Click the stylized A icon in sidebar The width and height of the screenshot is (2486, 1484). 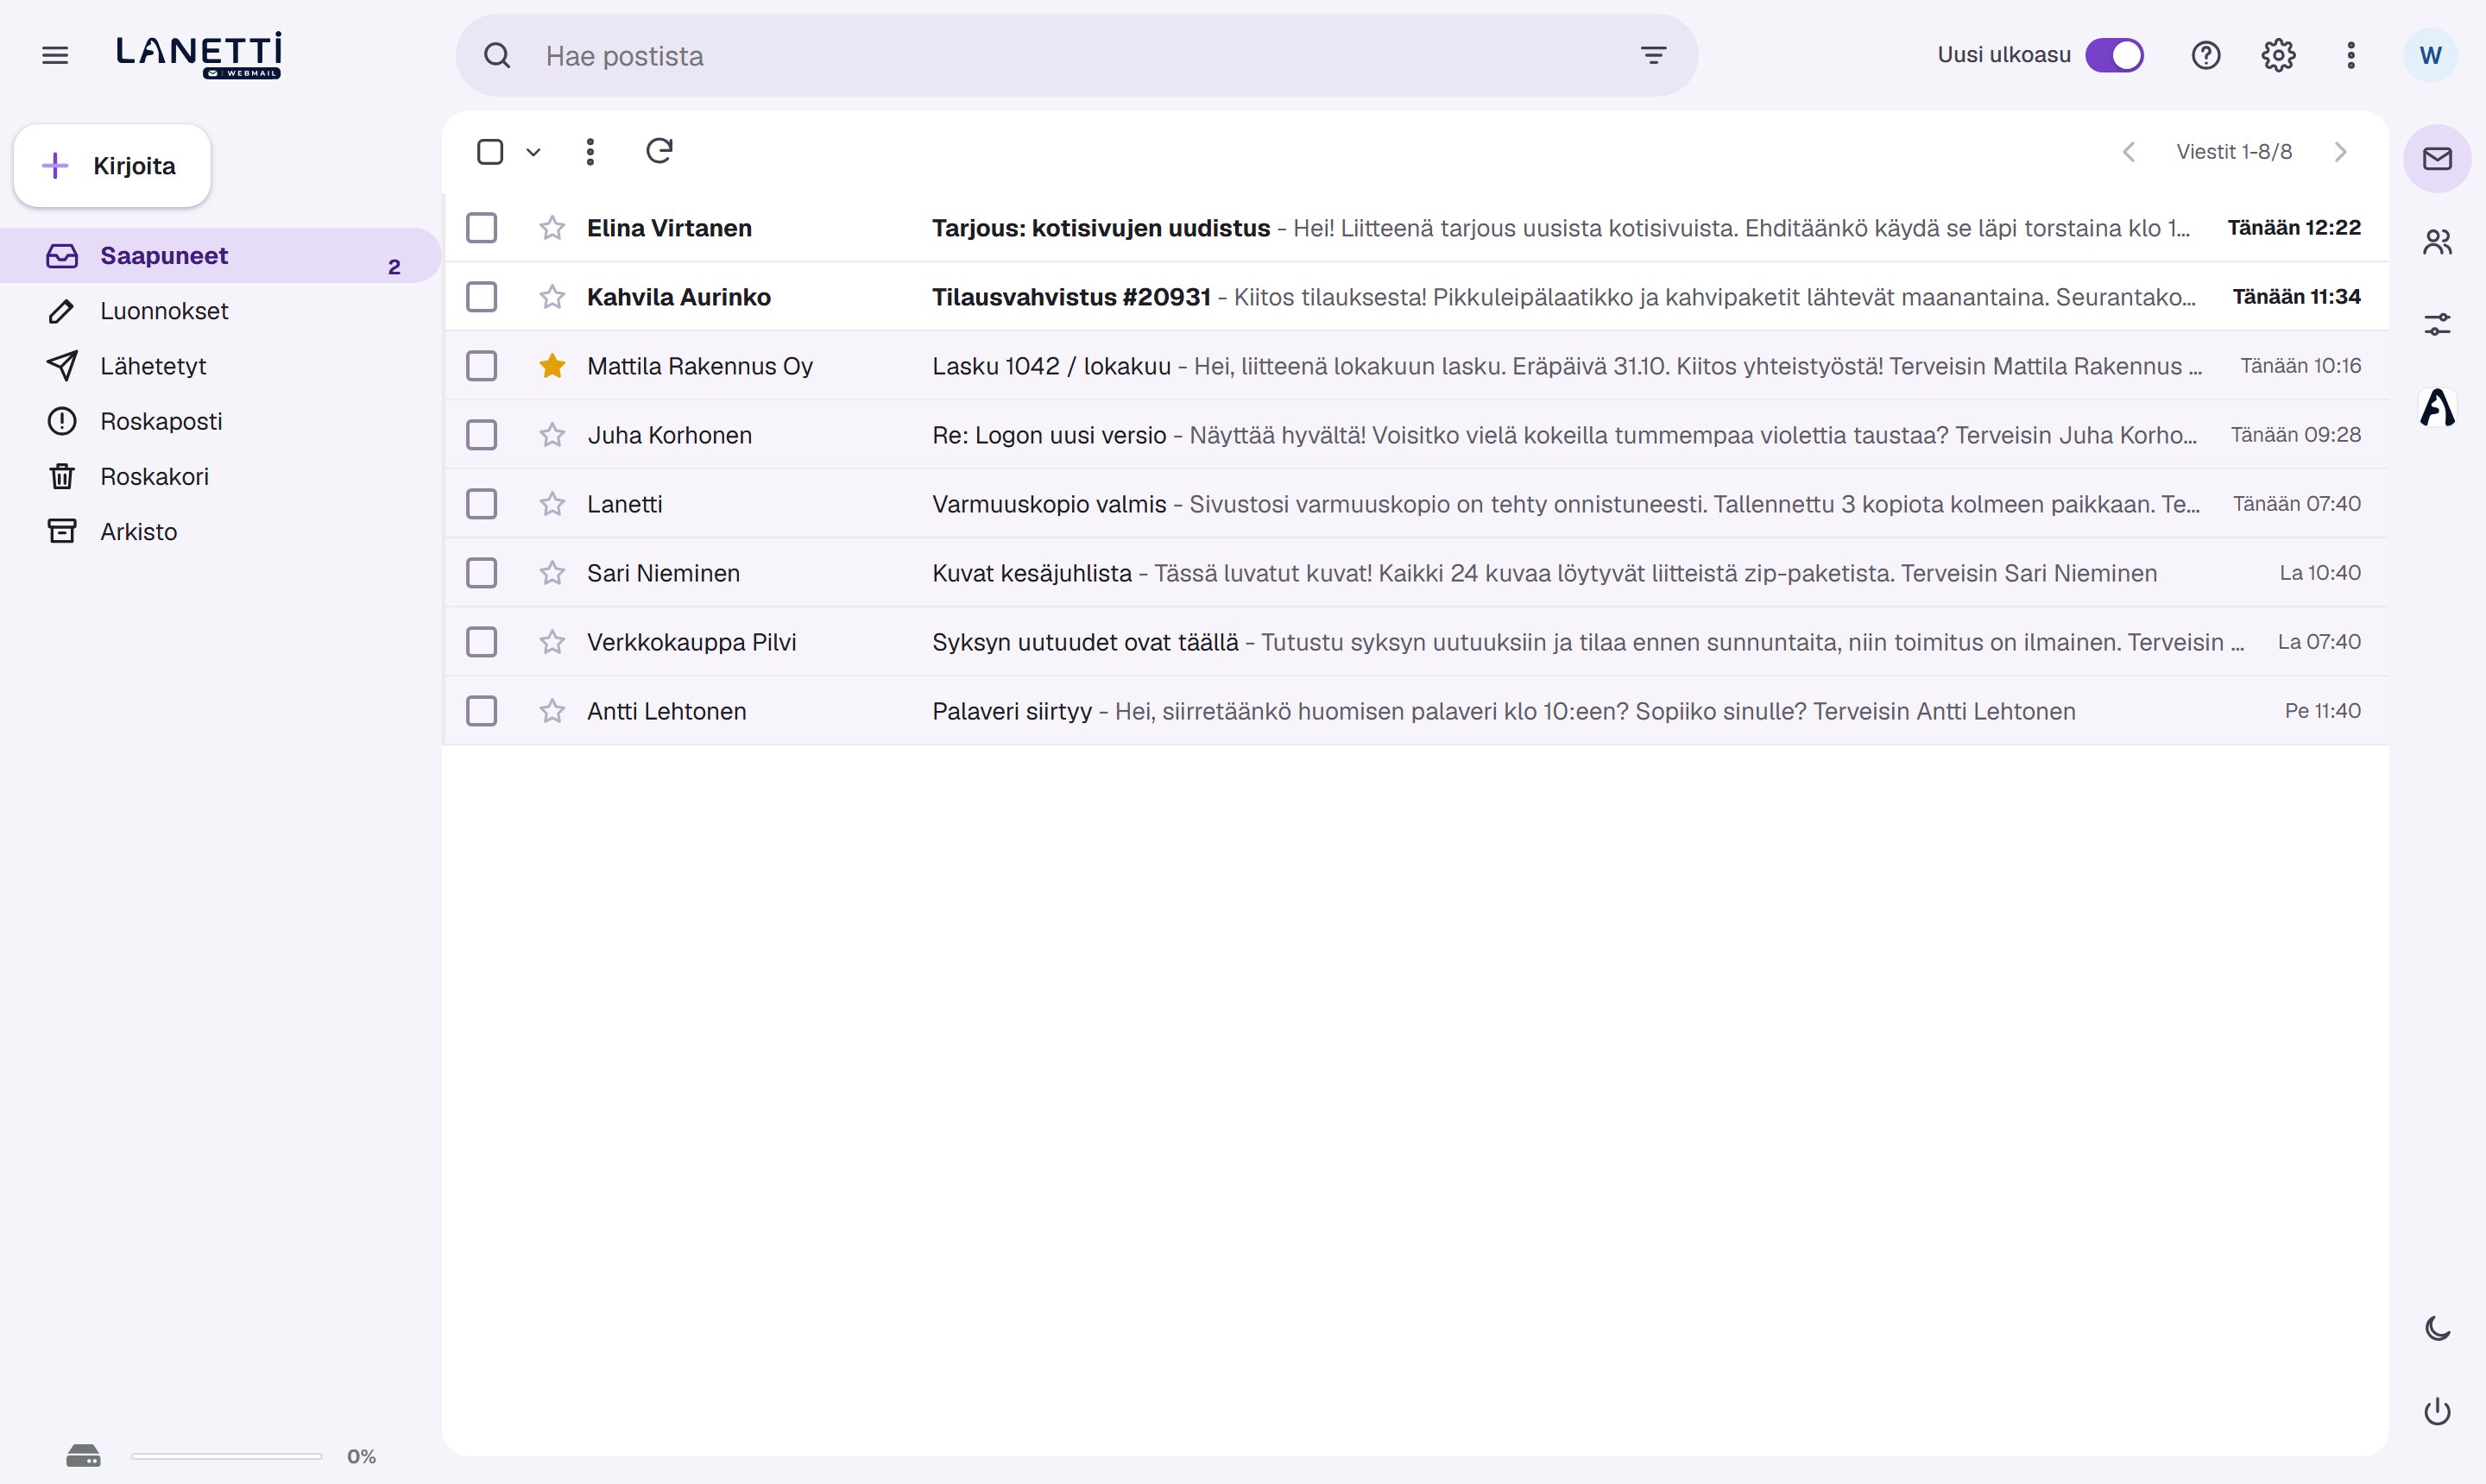[x=2437, y=407]
